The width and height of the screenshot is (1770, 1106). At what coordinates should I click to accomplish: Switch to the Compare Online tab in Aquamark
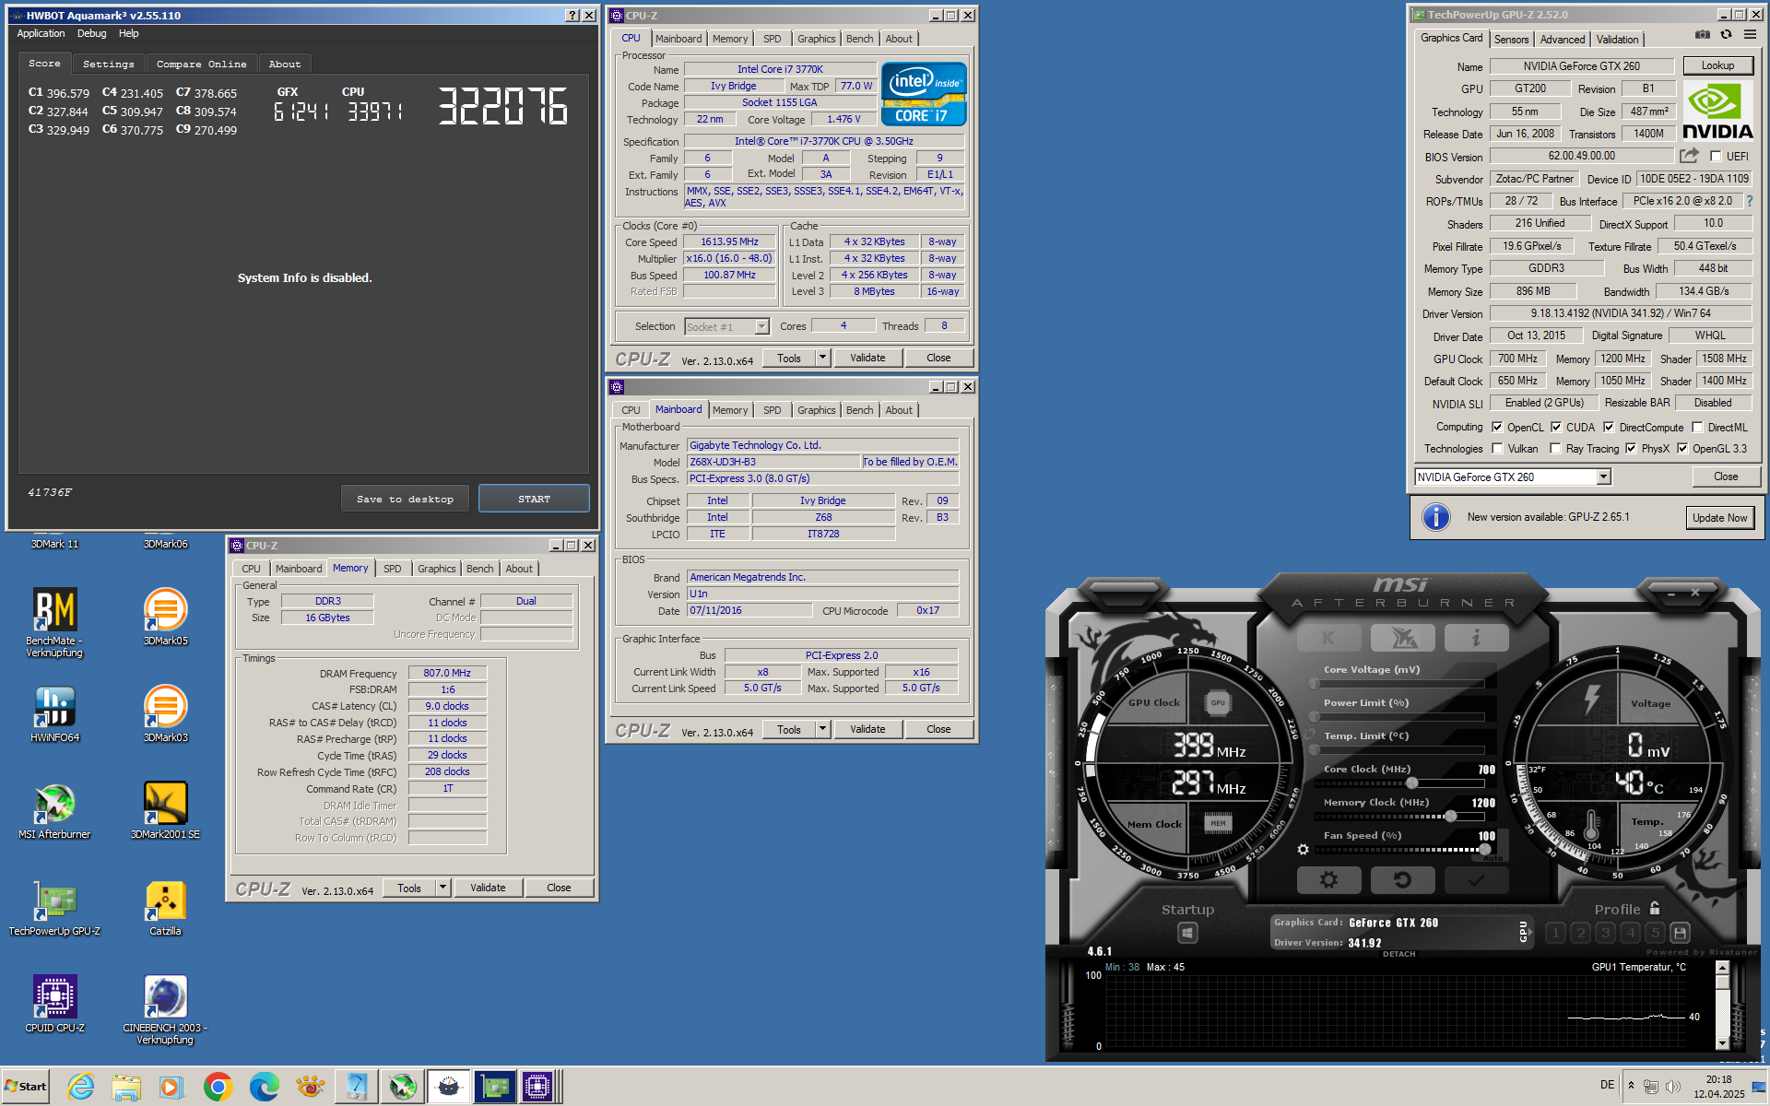201,64
